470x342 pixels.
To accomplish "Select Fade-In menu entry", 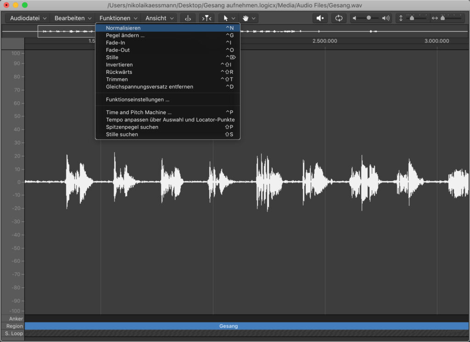I will point(168,43).
